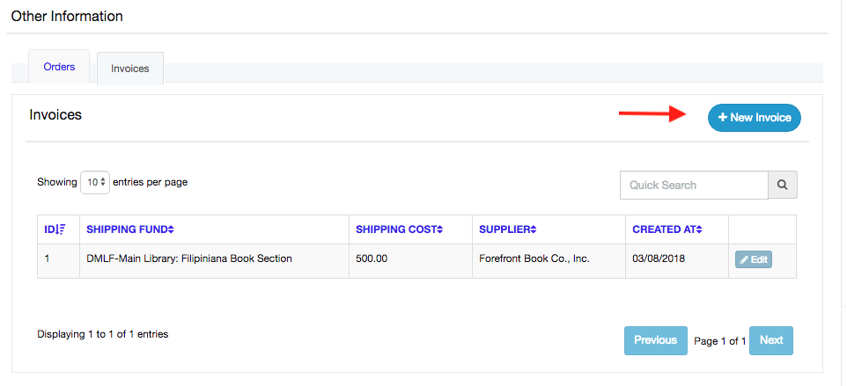Click the 500.00 shipping cost cell
The height and width of the screenshot is (386, 847).
(373, 259)
